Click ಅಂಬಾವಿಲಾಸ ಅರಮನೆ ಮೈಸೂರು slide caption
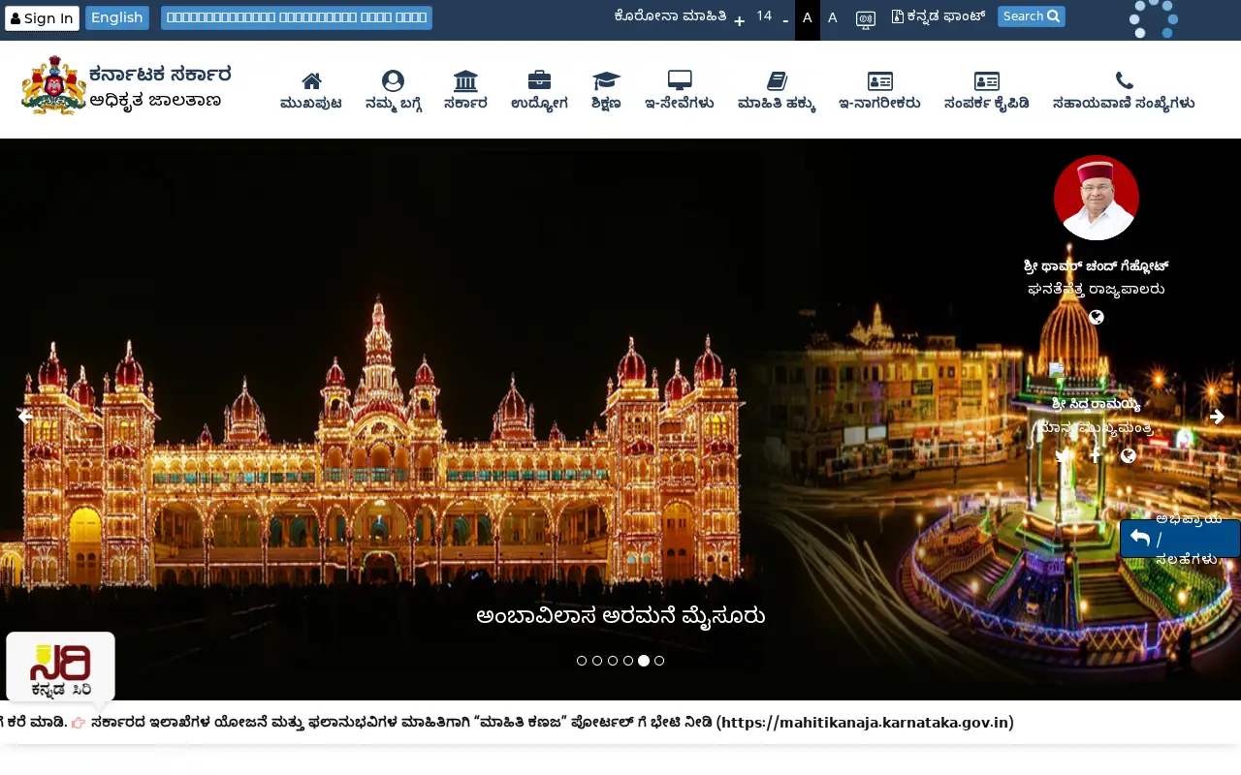Screen dimensions: 1241x775 (x=620, y=616)
